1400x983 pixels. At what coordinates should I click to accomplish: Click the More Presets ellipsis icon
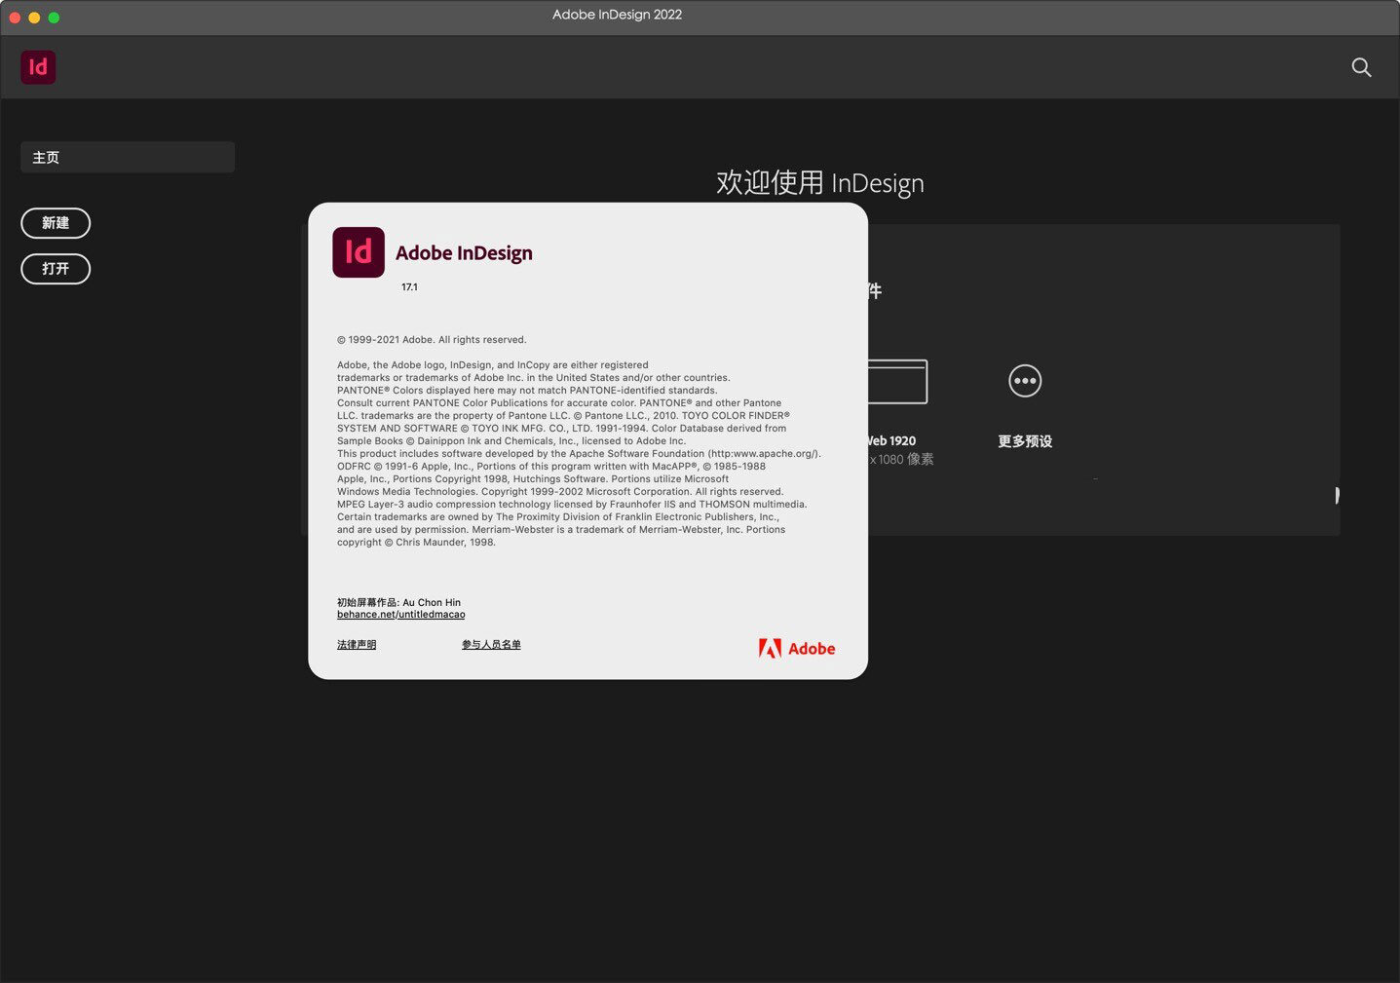(1025, 381)
